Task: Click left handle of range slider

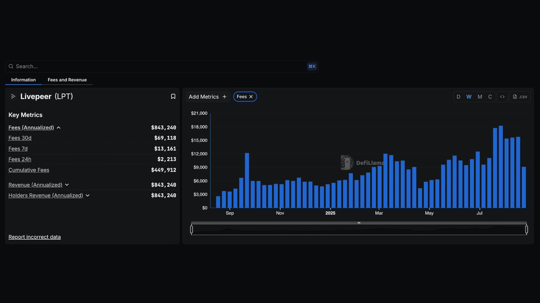Action: point(192,229)
